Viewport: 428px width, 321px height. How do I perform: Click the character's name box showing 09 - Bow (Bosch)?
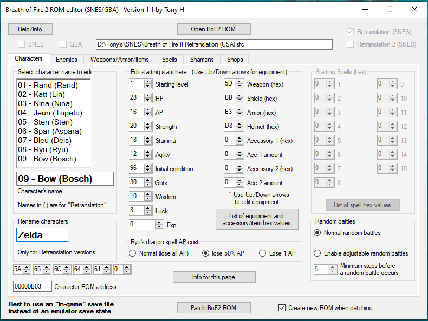pyautogui.click(x=65, y=179)
